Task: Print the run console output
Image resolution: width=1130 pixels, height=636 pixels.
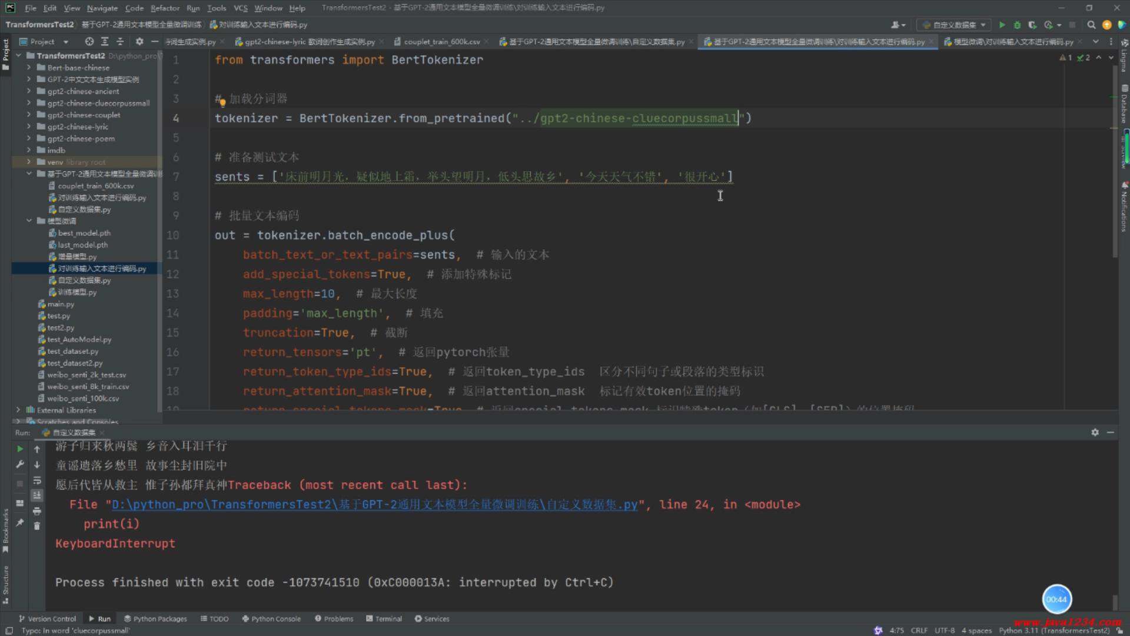Action: (36, 511)
